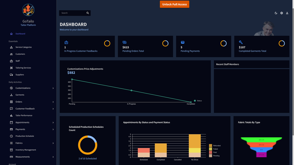
Task: Toggle the Refunded legend entry
Action: click(x=215, y=146)
